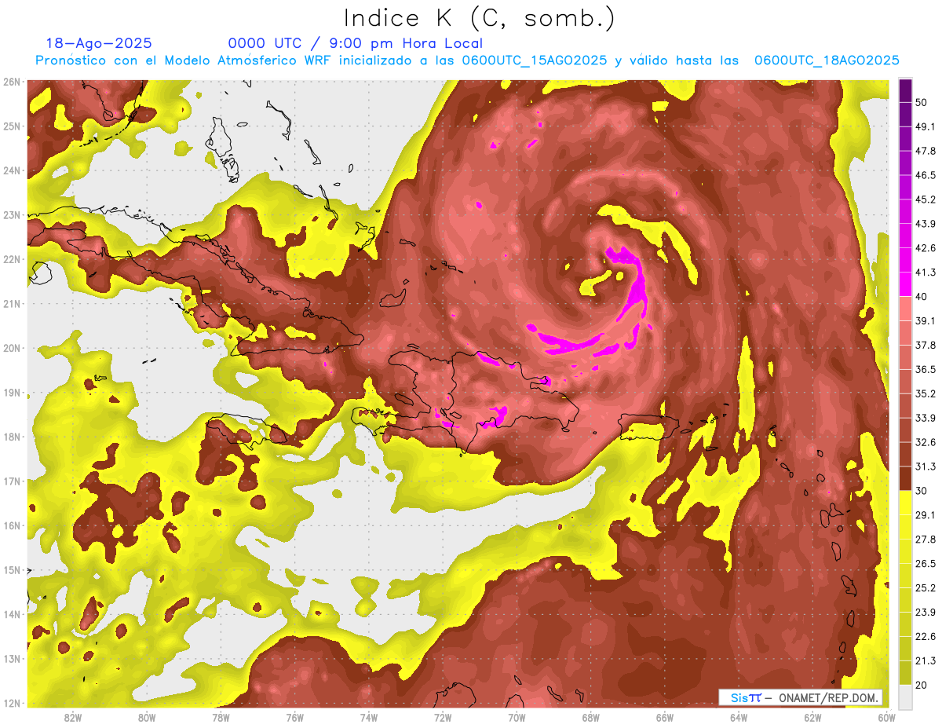Click the colorbar label "42.6"
This screenshot has width=942, height=728.
pos(925,248)
